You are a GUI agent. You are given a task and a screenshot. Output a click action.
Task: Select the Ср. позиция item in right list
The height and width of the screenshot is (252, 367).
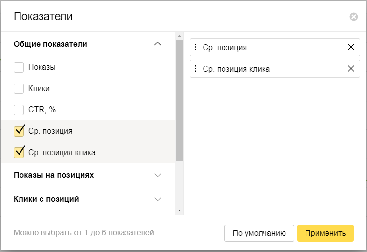266,47
